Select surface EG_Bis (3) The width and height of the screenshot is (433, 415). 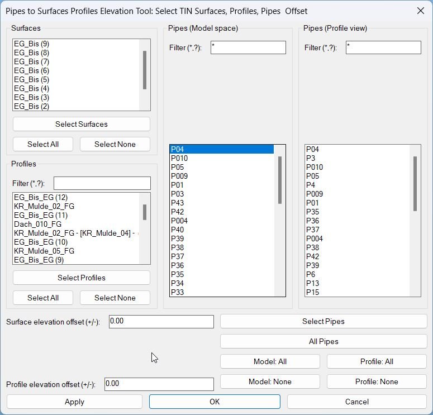point(76,97)
